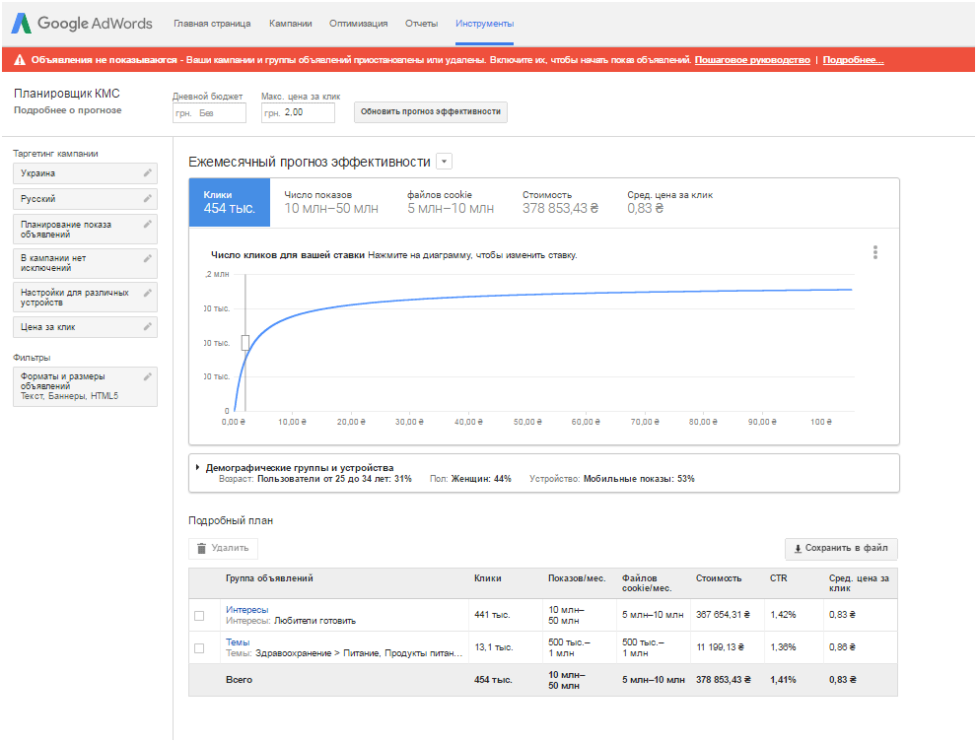Open the Оптимизация tab
Screen dimensions: 977x742
pos(358,24)
